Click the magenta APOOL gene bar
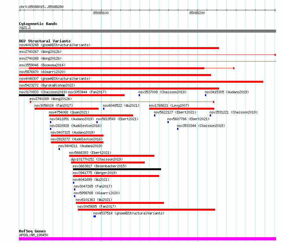 click(x=147, y=239)
